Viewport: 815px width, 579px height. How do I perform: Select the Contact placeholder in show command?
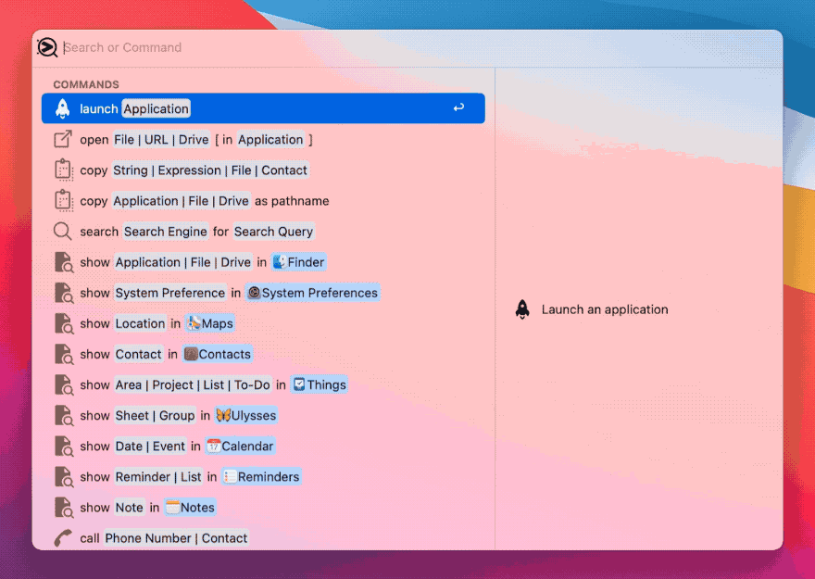tap(138, 354)
